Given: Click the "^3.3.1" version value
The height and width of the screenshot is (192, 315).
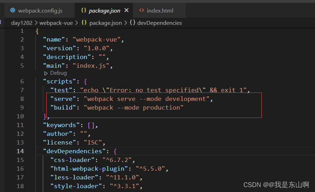Looking at the screenshot, I should (124, 186).
